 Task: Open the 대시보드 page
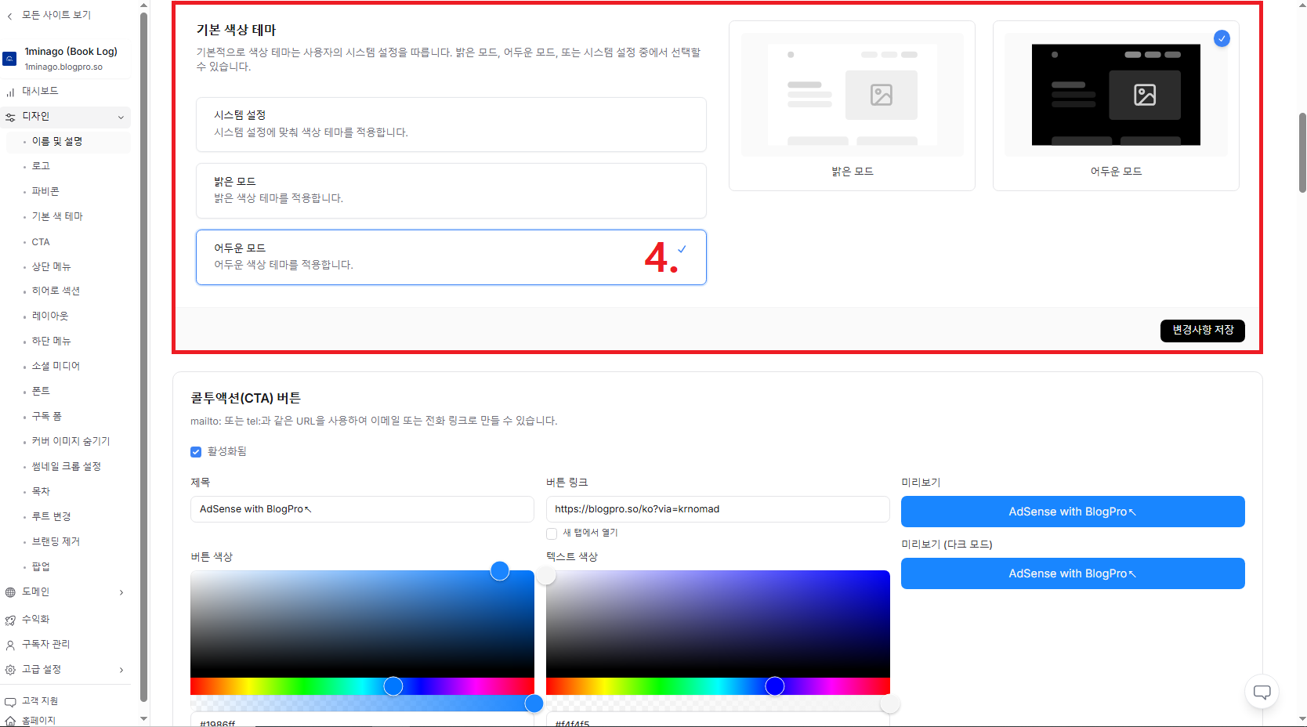(x=40, y=92)
